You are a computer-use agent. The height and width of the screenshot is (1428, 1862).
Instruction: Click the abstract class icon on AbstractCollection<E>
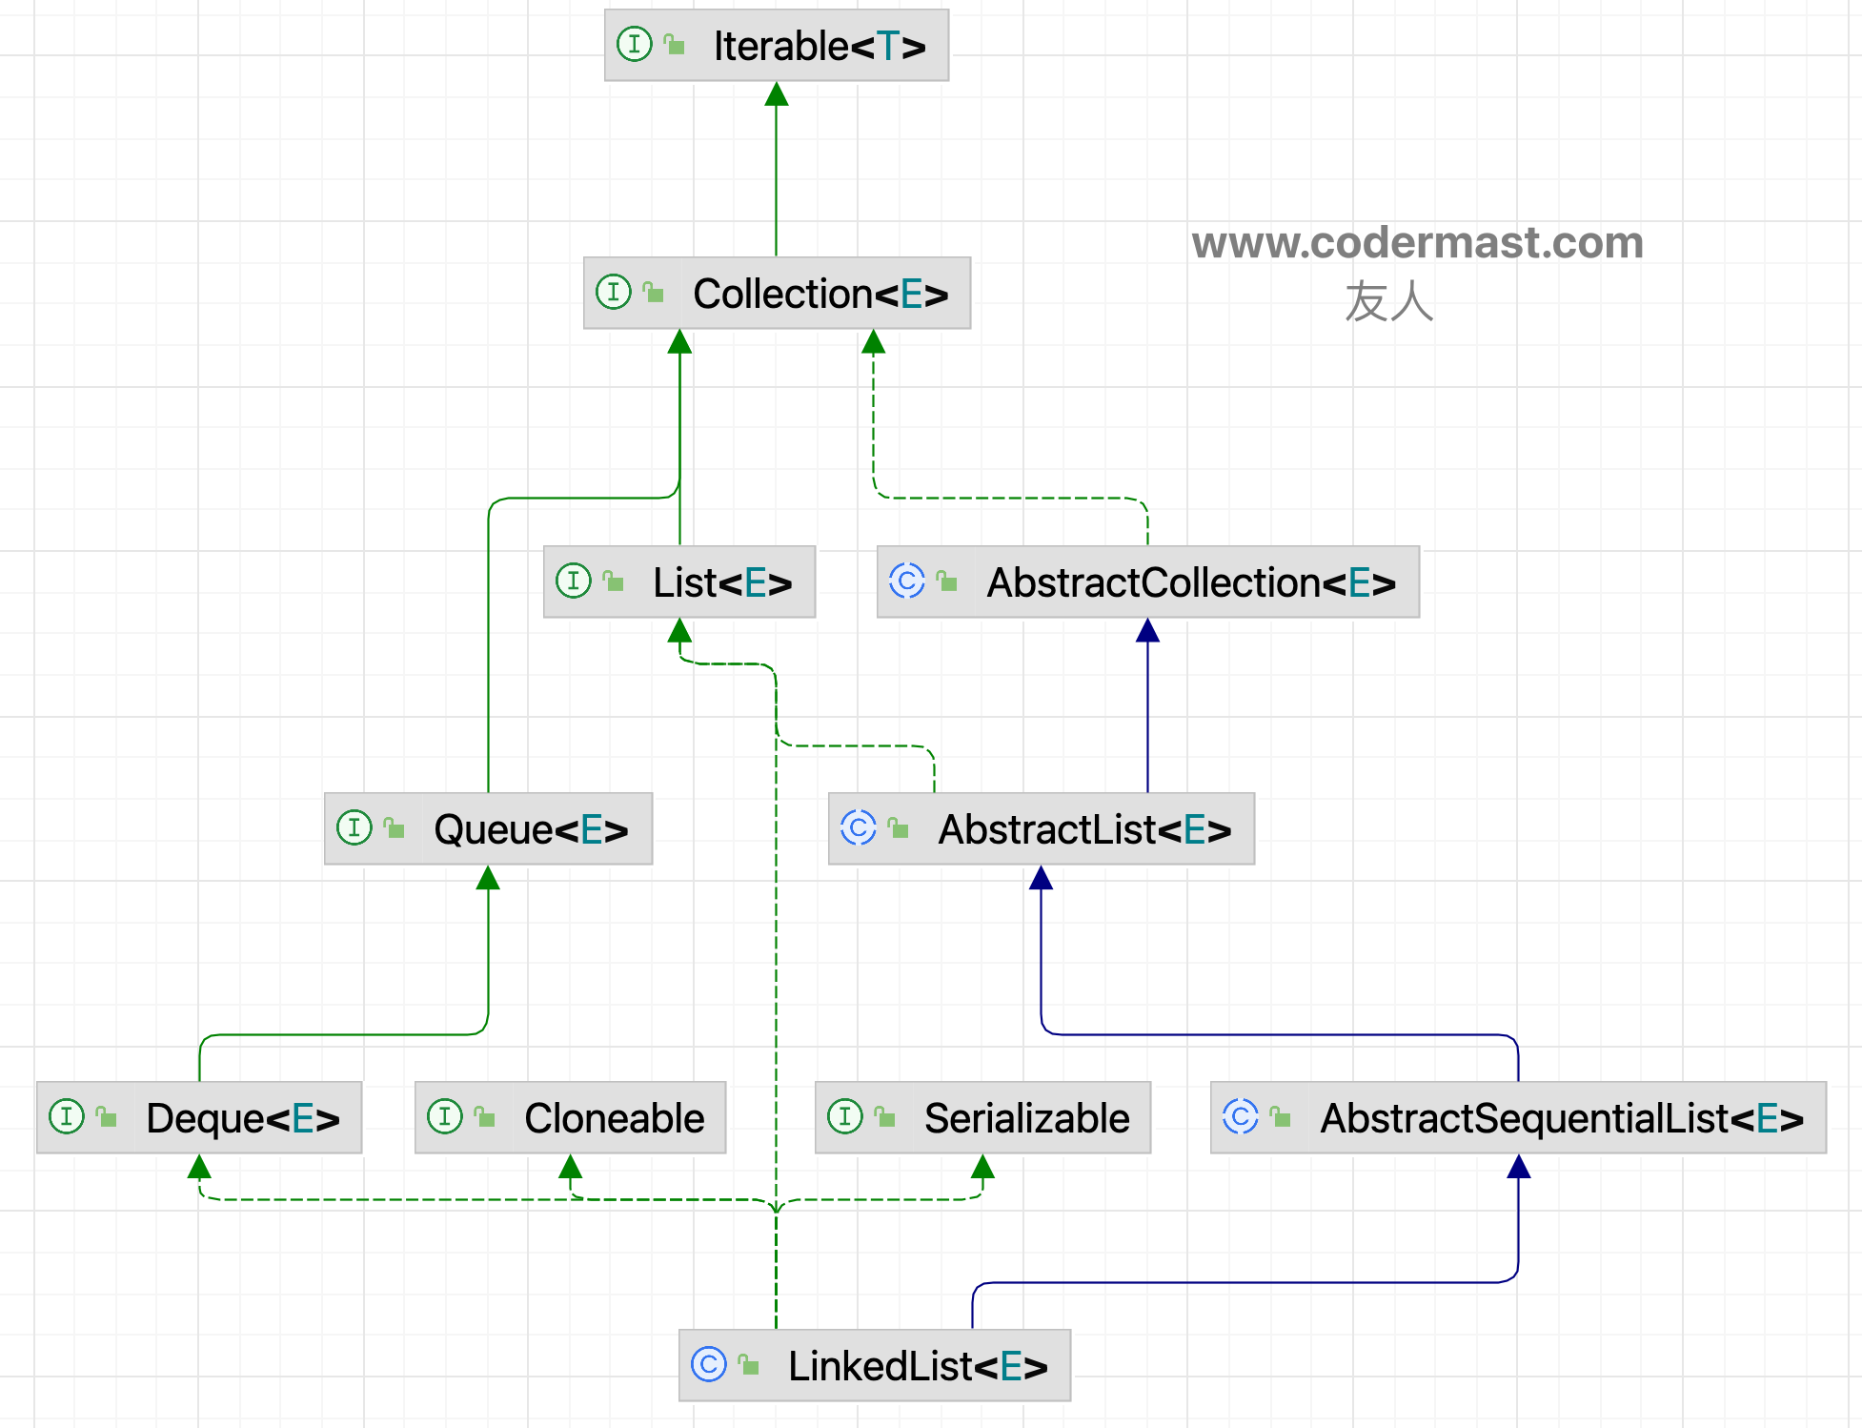(906, 581)
